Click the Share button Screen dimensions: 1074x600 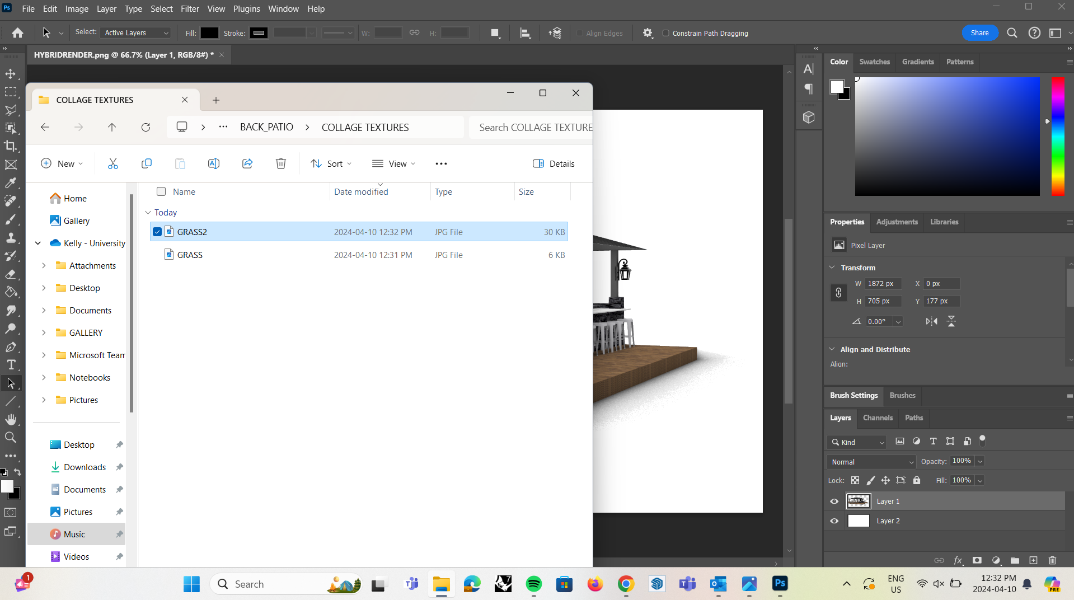(979, 32)
